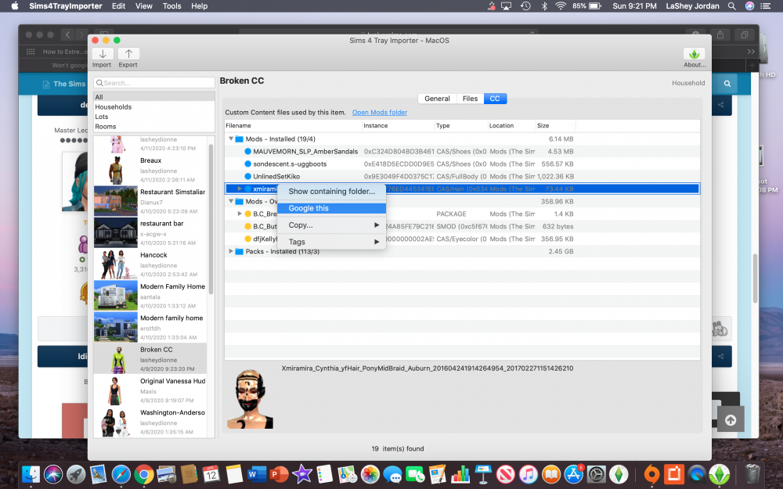Open the About plumbob icon

(x=694, y=54)
